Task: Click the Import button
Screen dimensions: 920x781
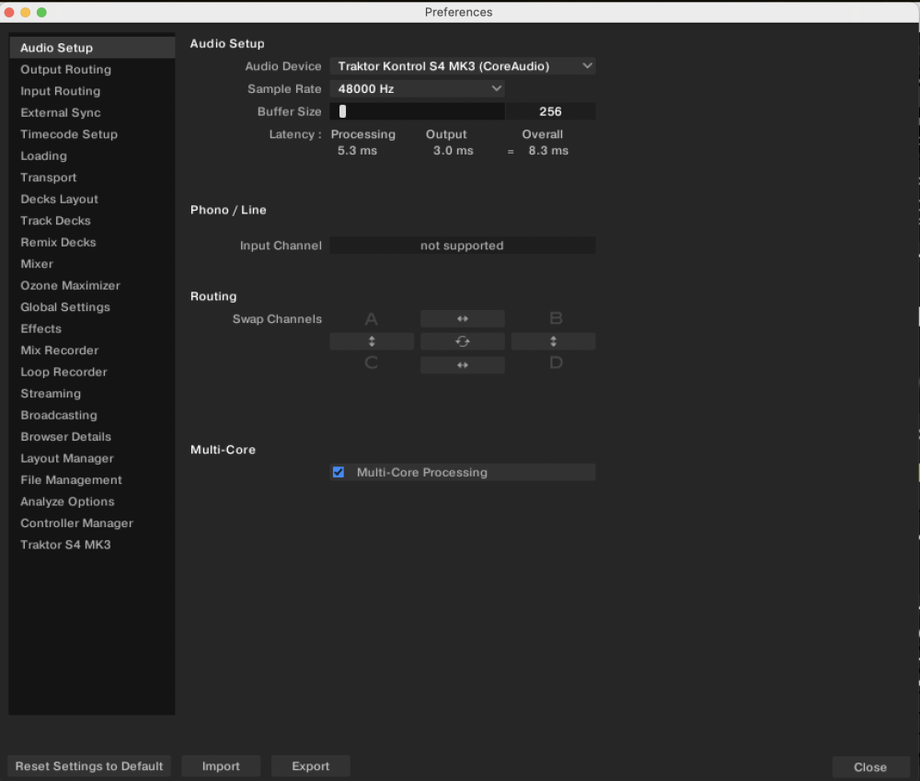Action: pyautogui.click(x=221, y=766)
